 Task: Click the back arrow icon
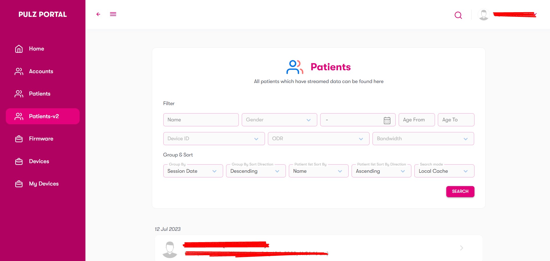tap(98, 14)
